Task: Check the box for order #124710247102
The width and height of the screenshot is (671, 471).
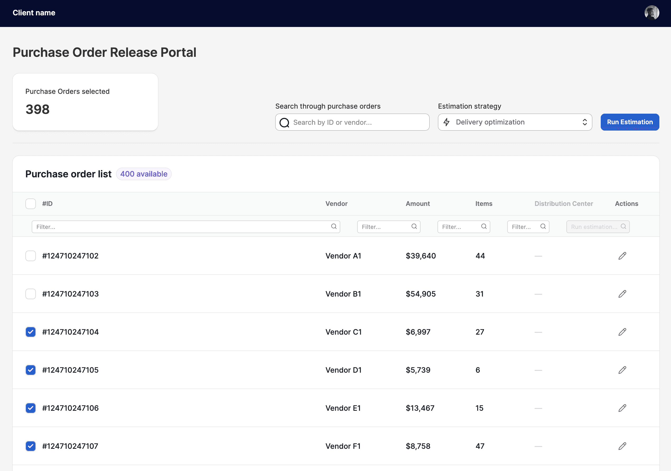Action: click(x=31, y=256)
